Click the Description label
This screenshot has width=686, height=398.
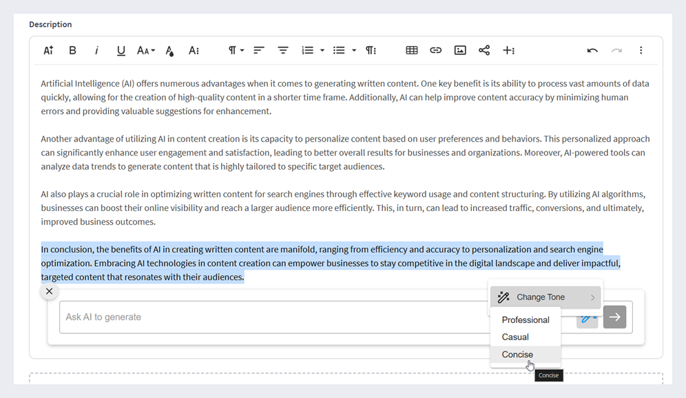click(x=50, y=25)
